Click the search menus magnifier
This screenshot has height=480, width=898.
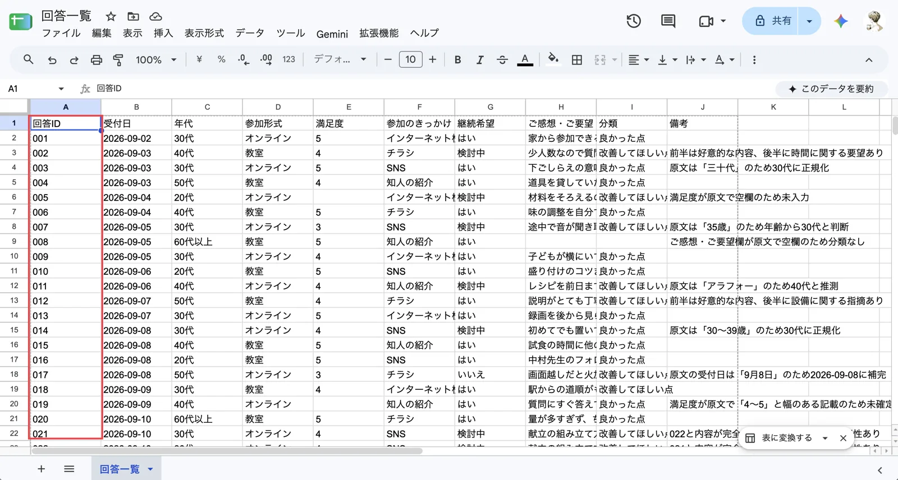(28, 59)
